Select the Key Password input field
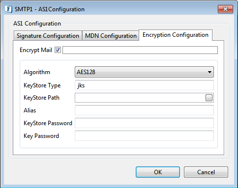 pos(144,135)
